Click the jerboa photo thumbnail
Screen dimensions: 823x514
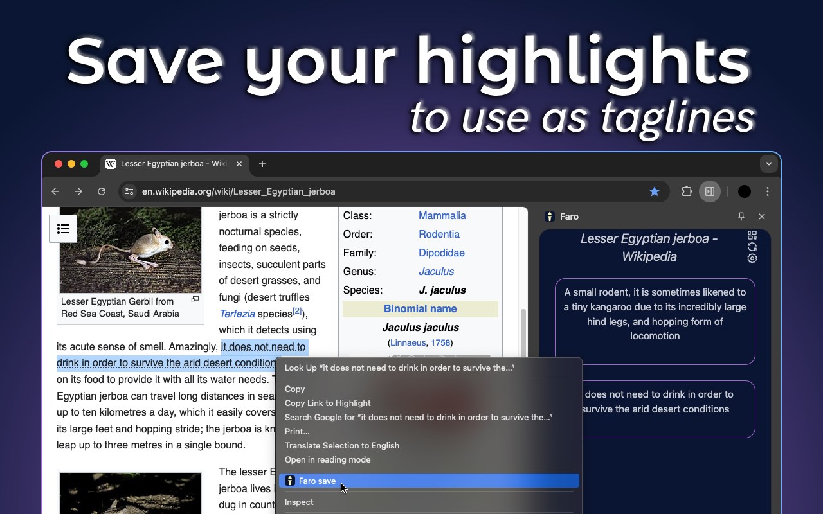click(x=131, y=250)
